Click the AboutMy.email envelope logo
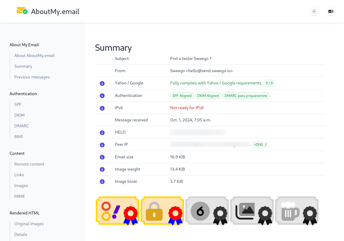 [22, 11]
